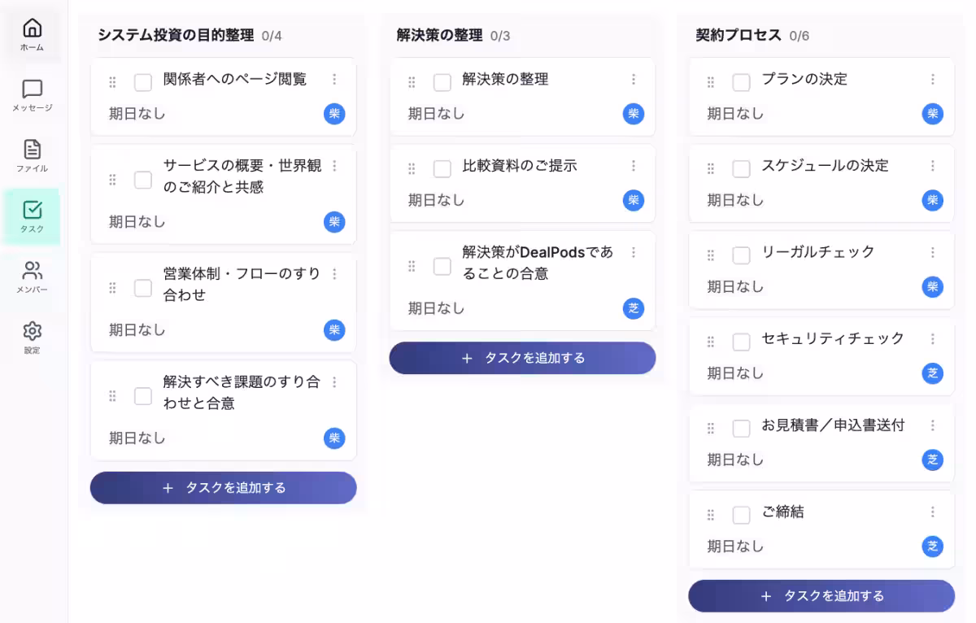Click the 柴 avatar on 関係者へのページ閲覧 card
The image size is (976, 623).
point(334,114)
